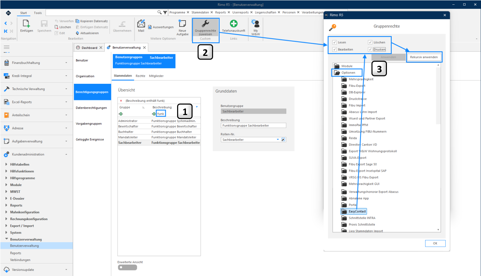The width and height of the screenshot is (481, 276).
Task: Open Datenberechtigungen section
Action: (92, 108)
